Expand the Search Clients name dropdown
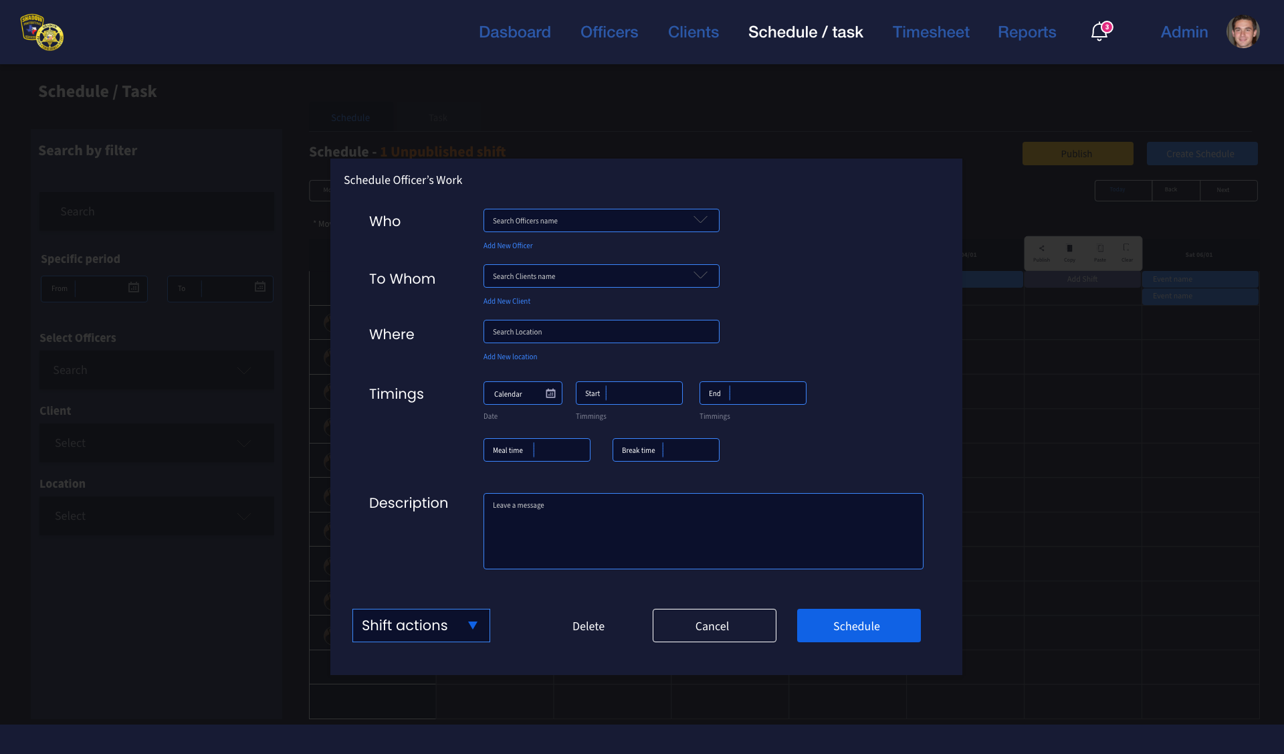1284x754 pixels. click(700, 276)
